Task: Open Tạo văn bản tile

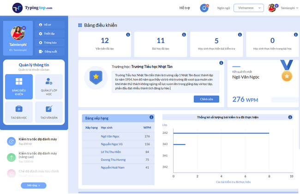Action: point(49,112)
